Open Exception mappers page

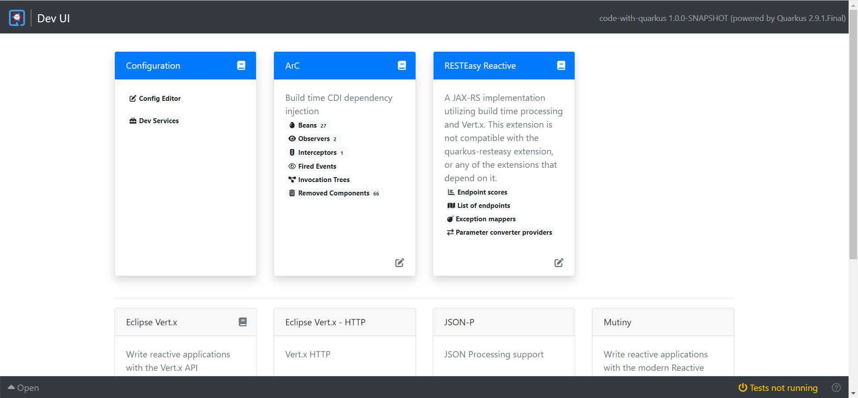click(x=481, y=219)
